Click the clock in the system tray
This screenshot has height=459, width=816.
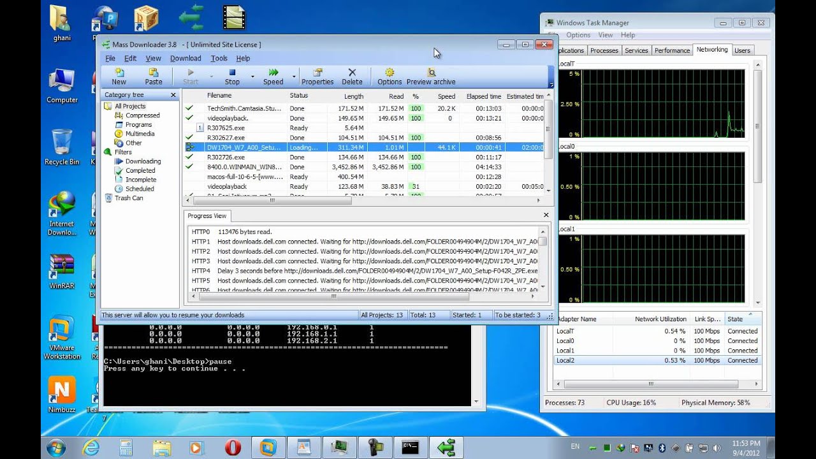click(x=746, y=448)
